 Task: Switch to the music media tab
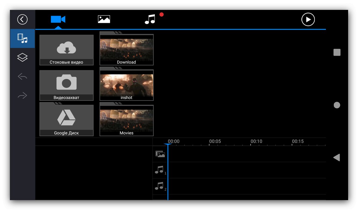[150, 19]
